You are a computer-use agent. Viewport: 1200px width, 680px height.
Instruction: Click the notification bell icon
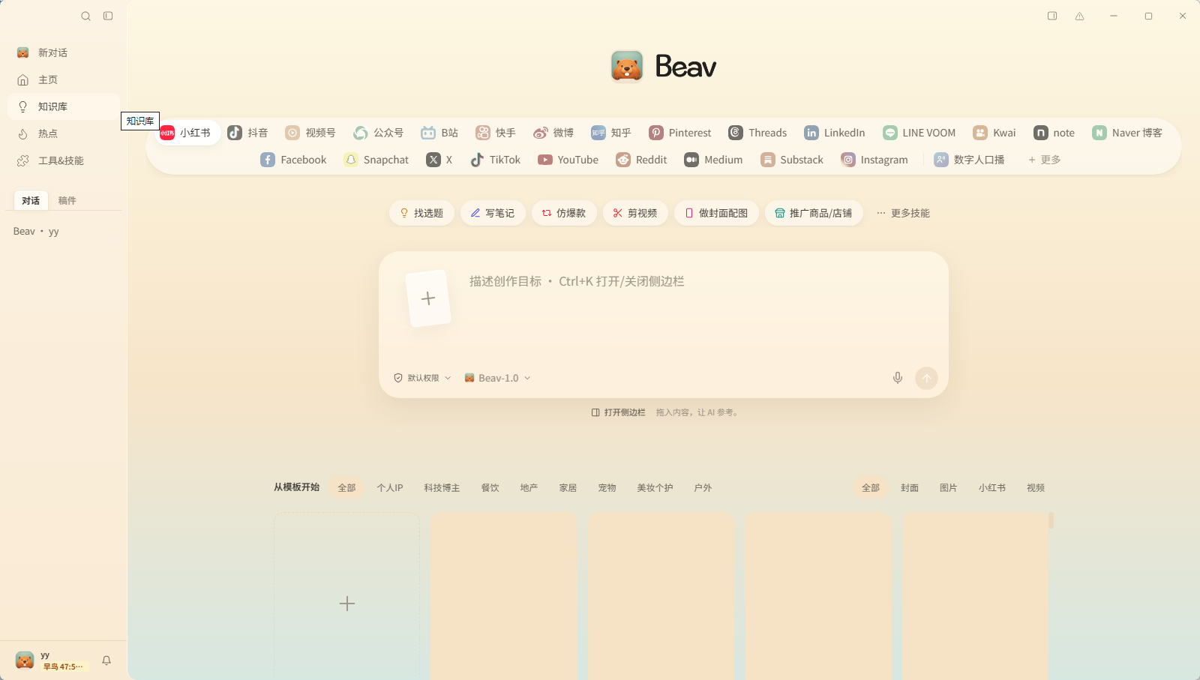pyautogui.click(x=106, y=661)
